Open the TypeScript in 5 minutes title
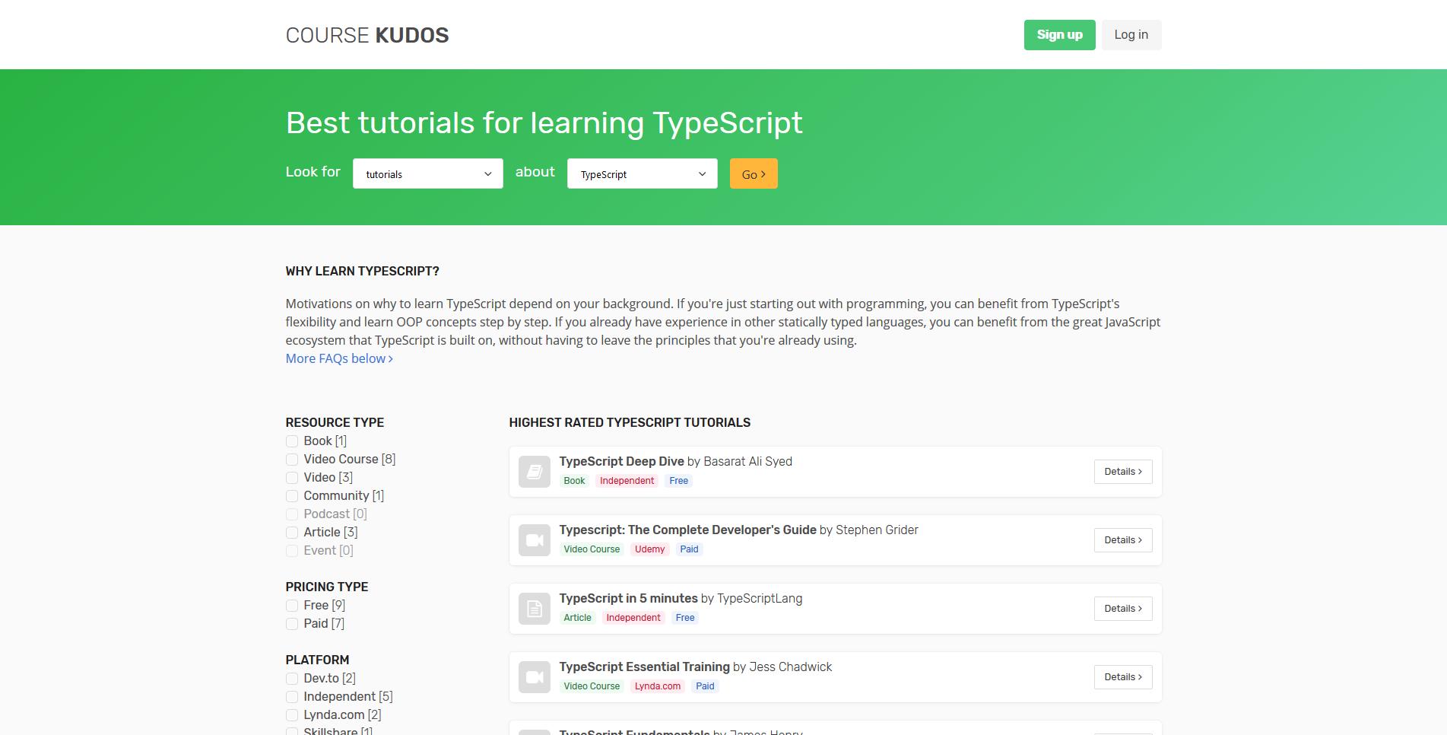The image size is (1447, 735). 629,598
